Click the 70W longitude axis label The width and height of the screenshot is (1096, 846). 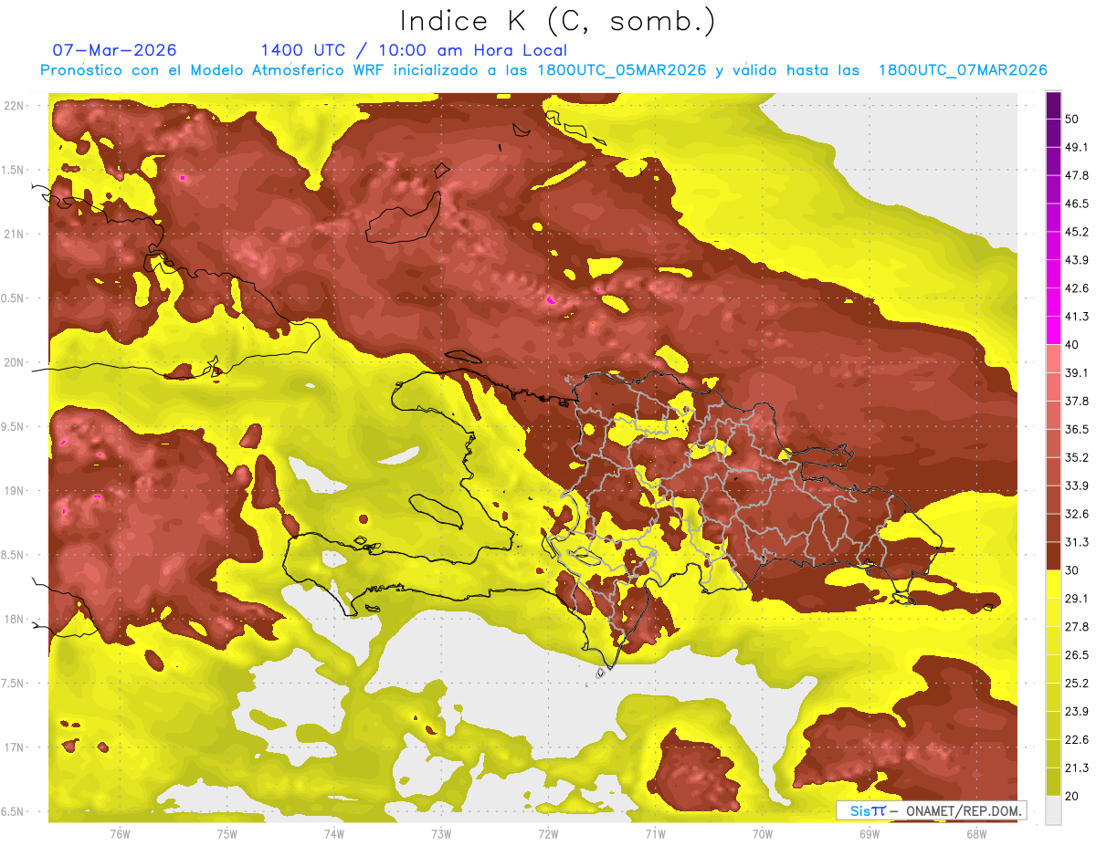pyautogui.click(x=763, y=833)
